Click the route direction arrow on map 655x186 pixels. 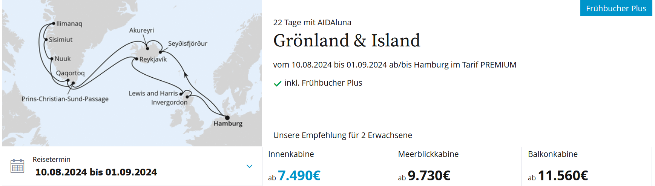186,74
